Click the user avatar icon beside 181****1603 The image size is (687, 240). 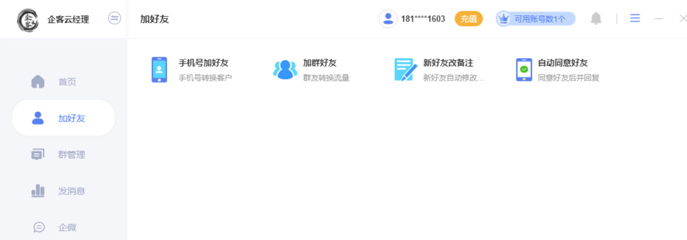coord(388,19)
